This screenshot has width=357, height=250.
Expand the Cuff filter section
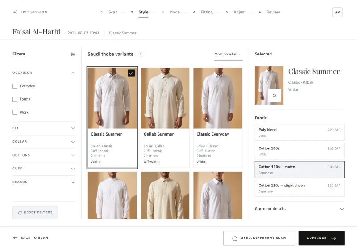click(44, 169)
